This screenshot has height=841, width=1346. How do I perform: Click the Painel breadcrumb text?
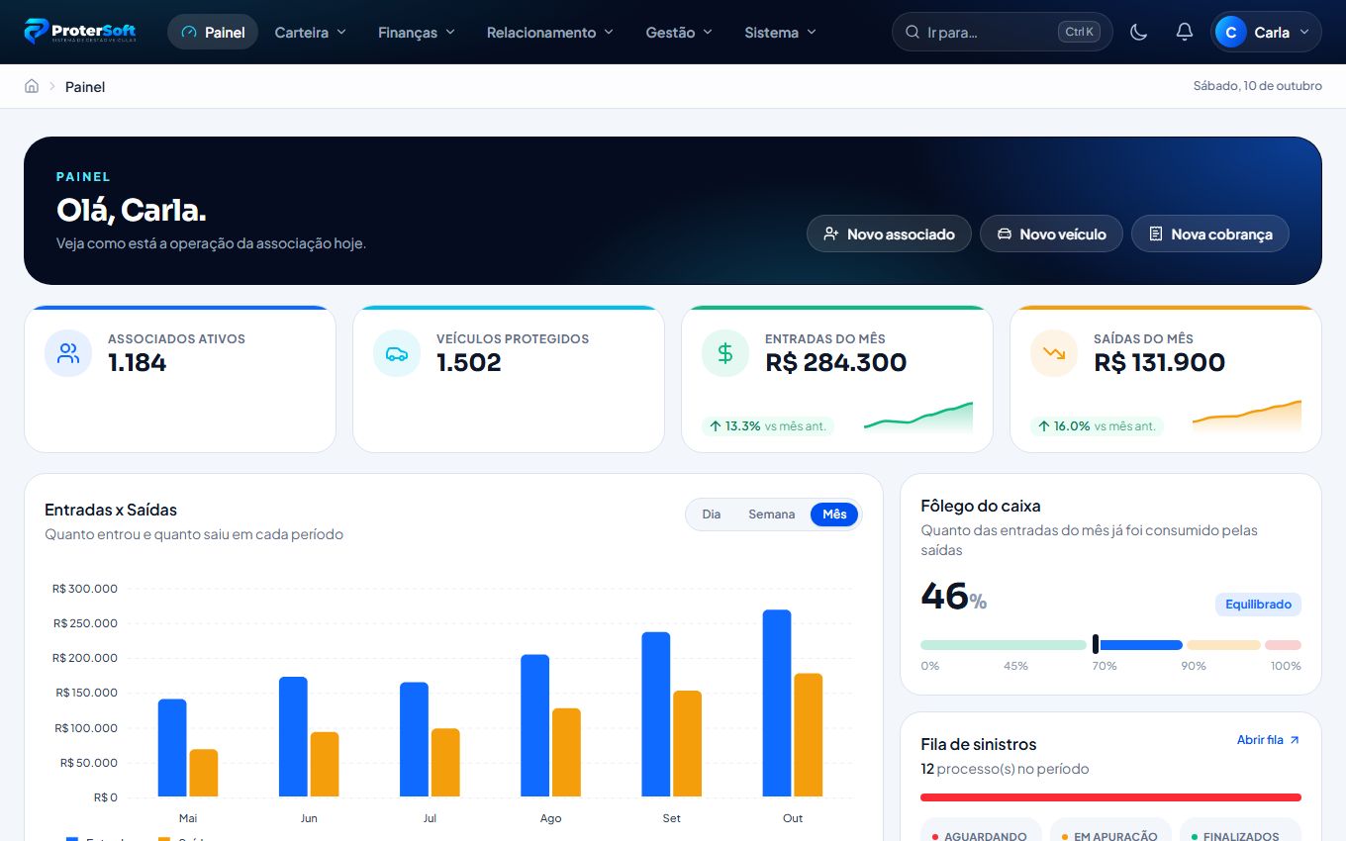pos(85,86)
